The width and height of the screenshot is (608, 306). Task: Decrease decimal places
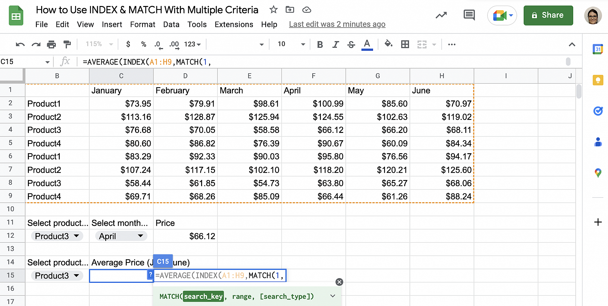pyautogui.click(x=158, y=45)
